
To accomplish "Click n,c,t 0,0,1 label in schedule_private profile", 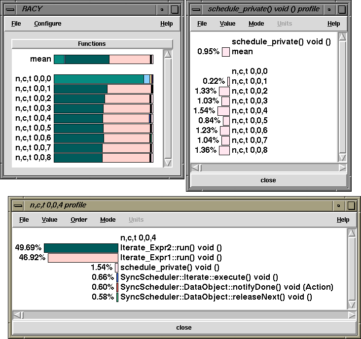I will coord(250,81).
